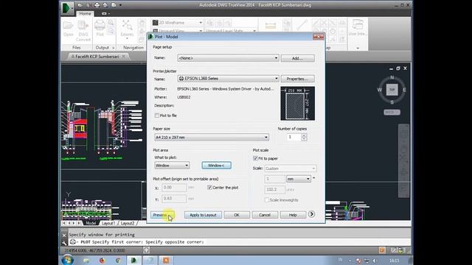The height and width of the screenshot is (265, 472).
Task: Increase number of copies with up arrow
Action: tap(304, 135)
